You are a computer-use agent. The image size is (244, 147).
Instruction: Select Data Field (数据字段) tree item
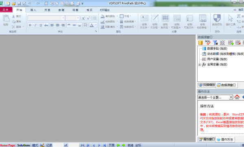coord(217,49)
